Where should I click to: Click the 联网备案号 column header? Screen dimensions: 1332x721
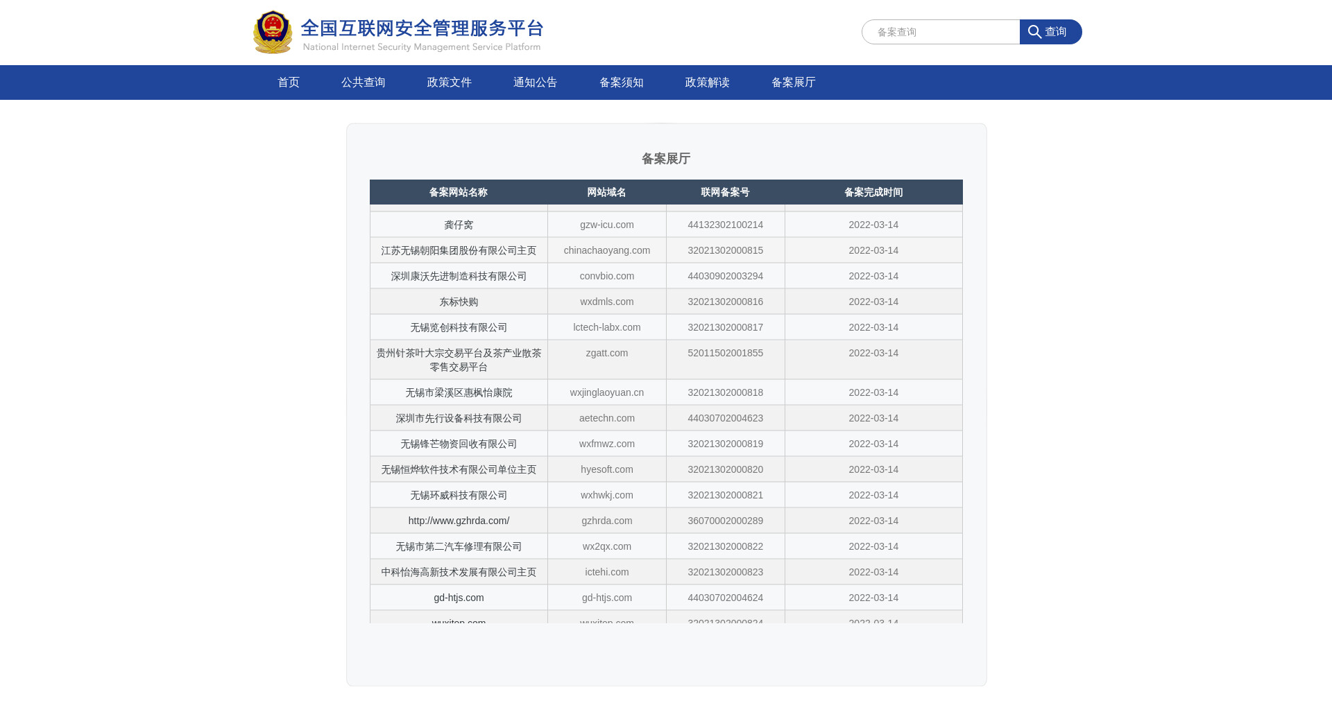725,192
